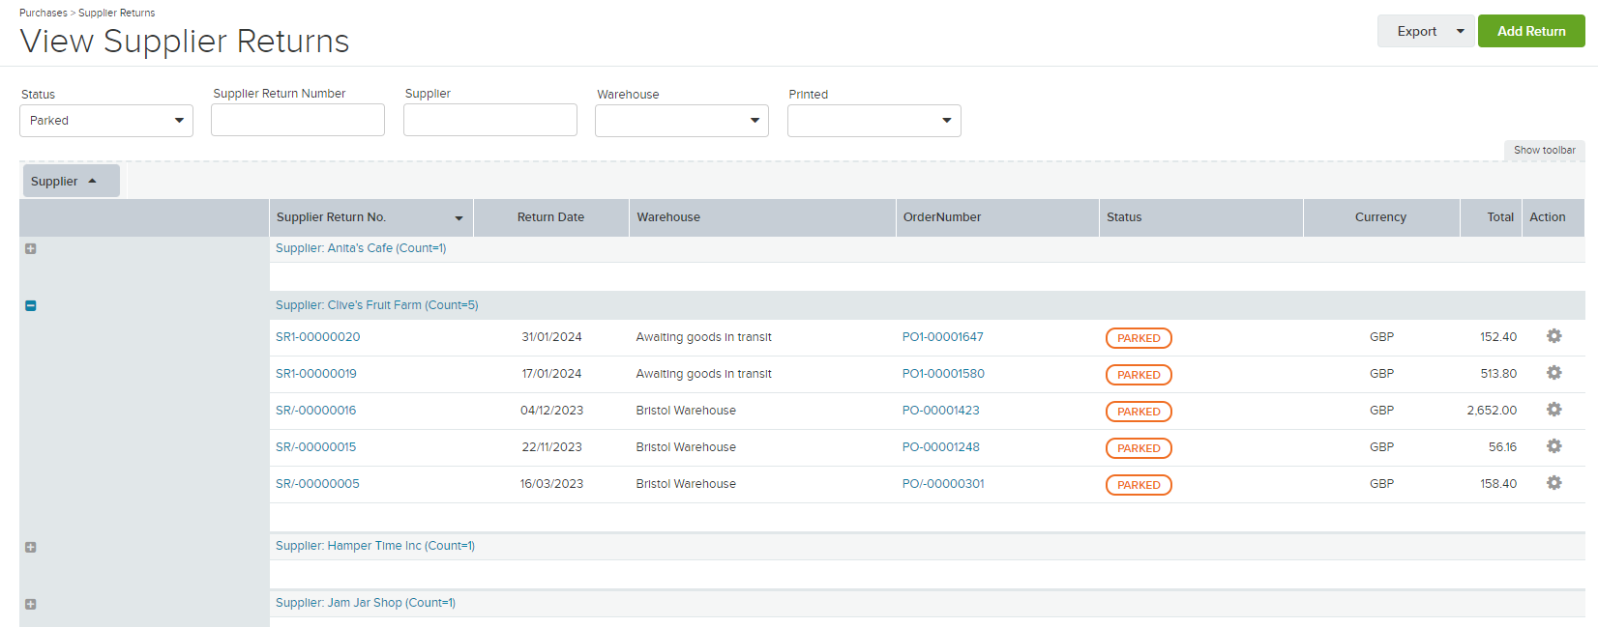Open the Export dropdown arrow

pyautogui.click(x=1461, y=31)
